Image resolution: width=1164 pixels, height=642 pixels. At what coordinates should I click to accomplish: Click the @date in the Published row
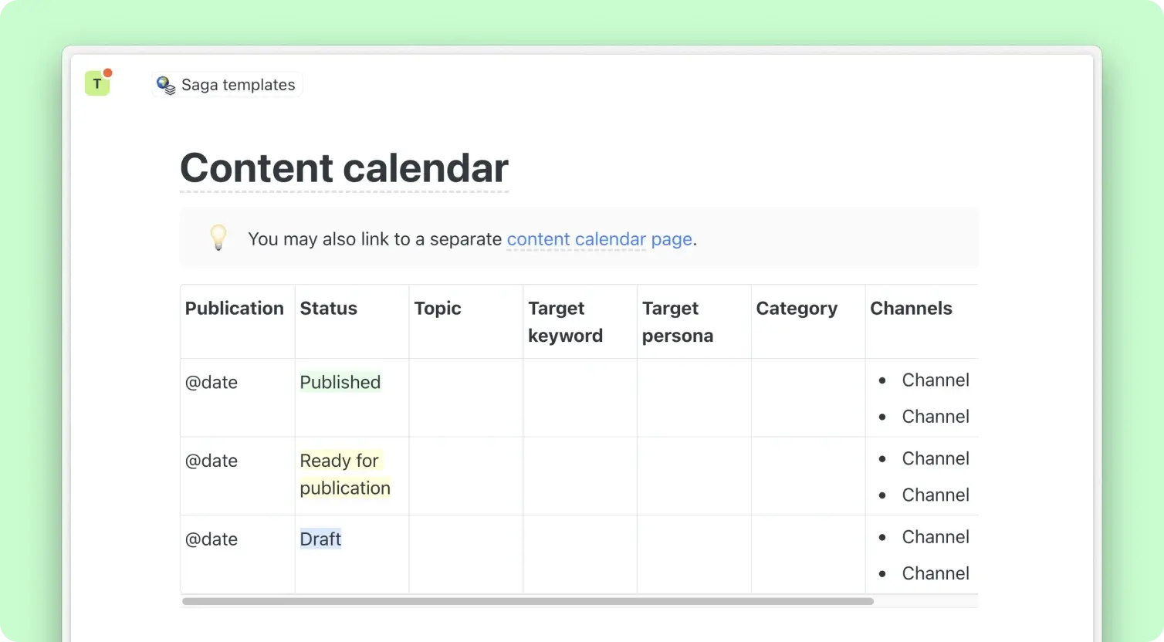coord(211,382)
